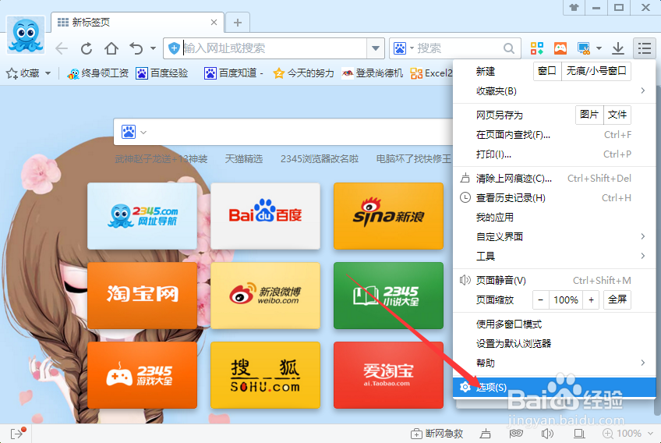The image size is (661, 443).
Task: Click the octopus browser avatar logo
Action: point(26,35)
